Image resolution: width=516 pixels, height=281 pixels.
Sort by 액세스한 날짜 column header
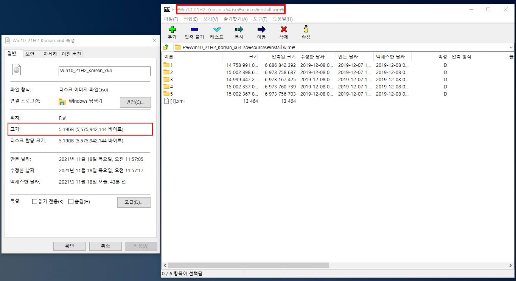[393, 57]
